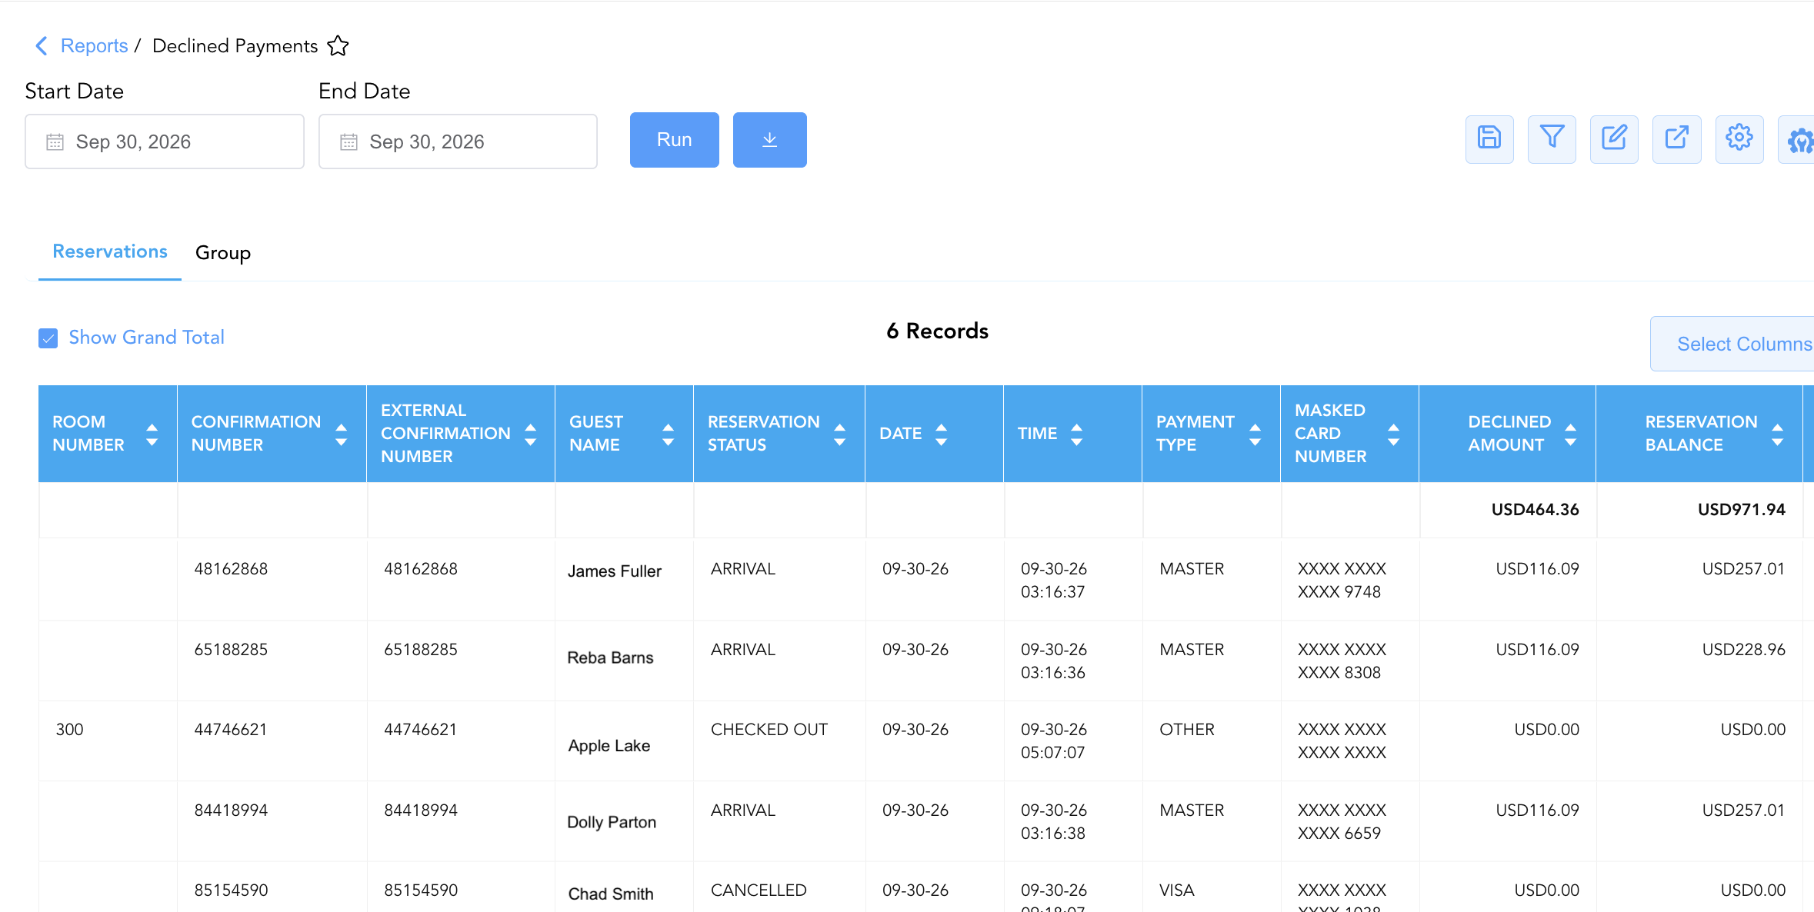Sort by Reservation Status column arrows
Image resolution: width=1814 pixels, height=912 pixels.
pos(839,434)
